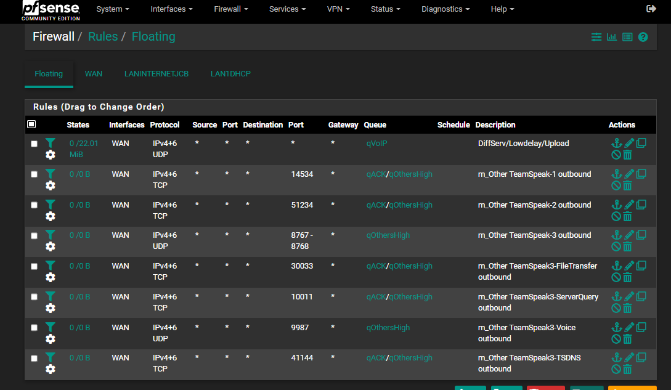This screenshot has width=671, height=390.
Task: Open the status graph icon in header
Action: tap(612, 37)
